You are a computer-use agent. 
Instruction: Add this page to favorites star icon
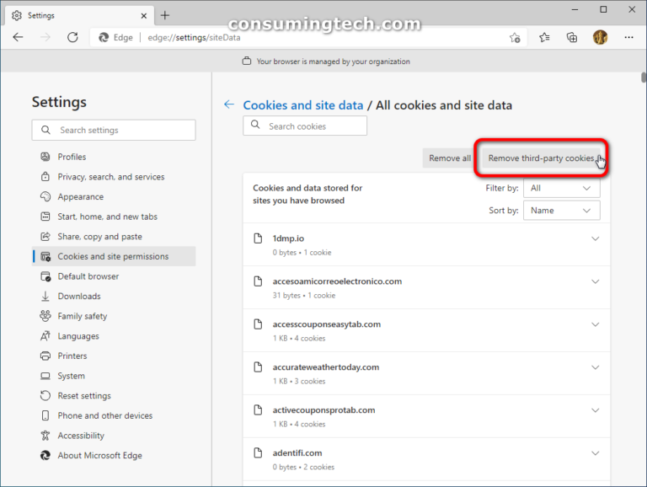click(x=515, y=38)
